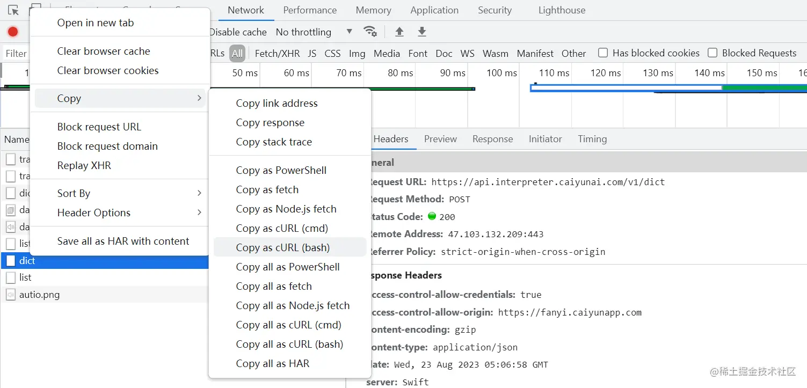The width and height of the screenshot is (807, 388).
Task: Filter by Font requests
Action: coord(418,53)
